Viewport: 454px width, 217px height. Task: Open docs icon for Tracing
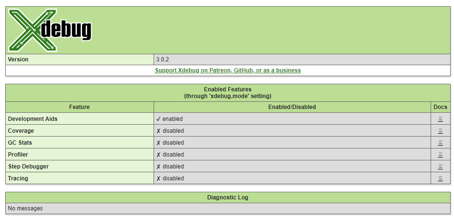(x=440, y=178)
